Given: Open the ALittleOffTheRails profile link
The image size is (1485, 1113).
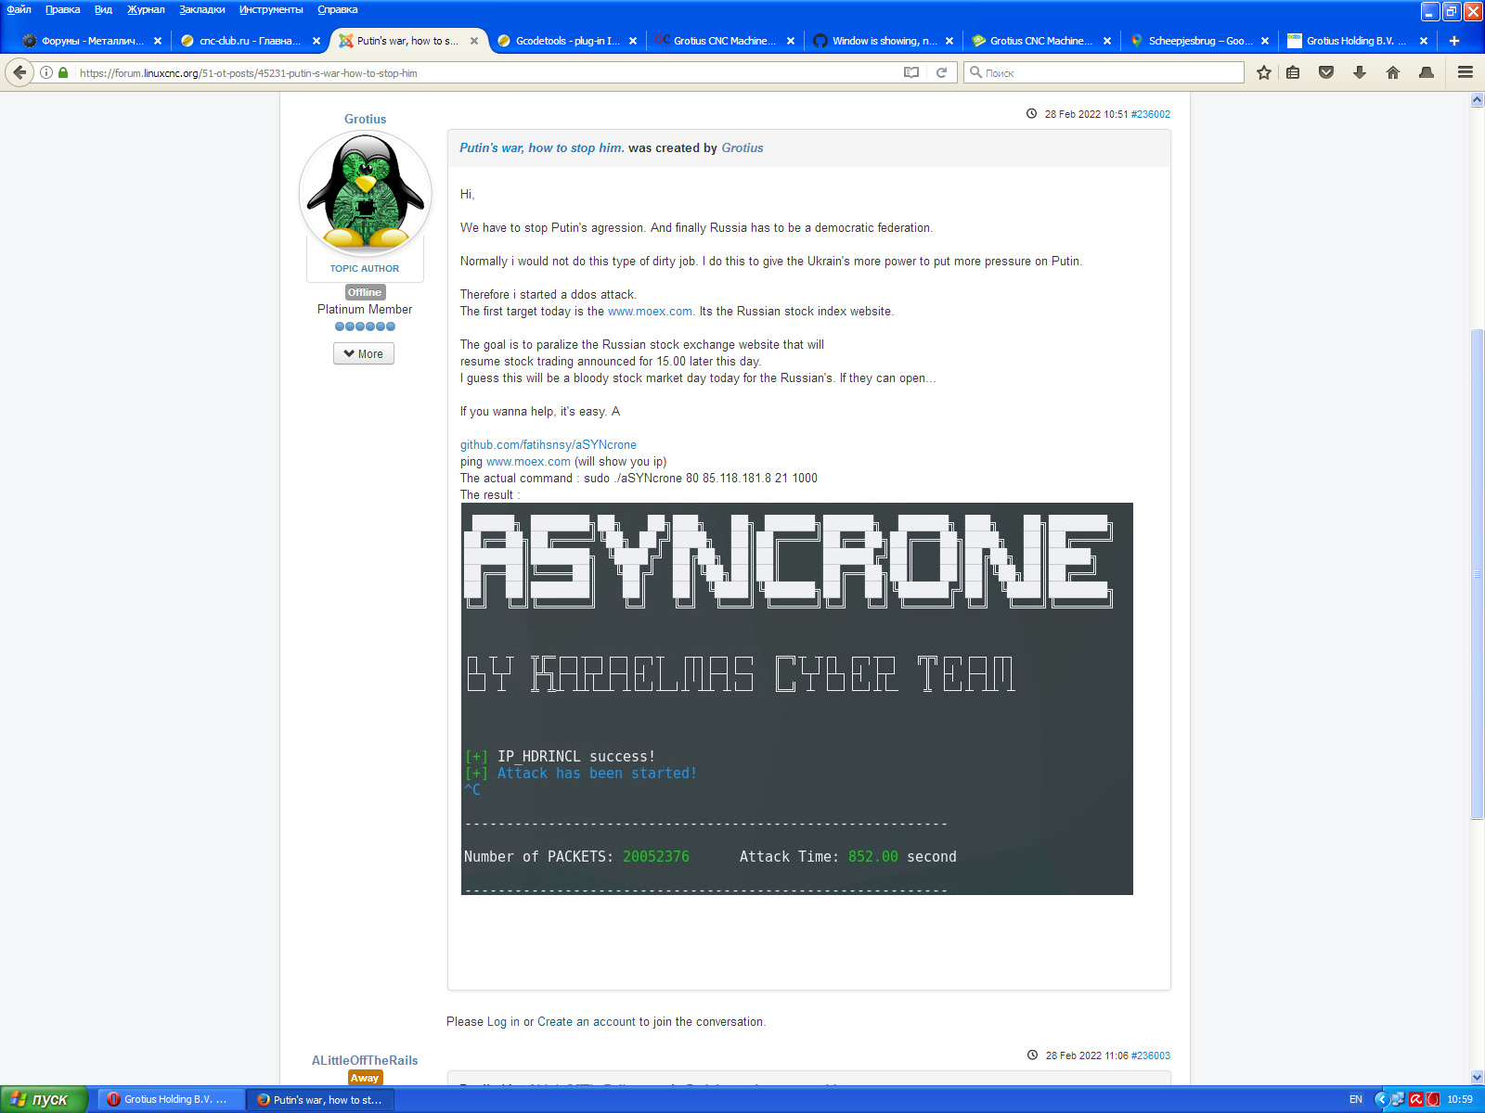Looking at the screenshot, I should pos(365,1060).
